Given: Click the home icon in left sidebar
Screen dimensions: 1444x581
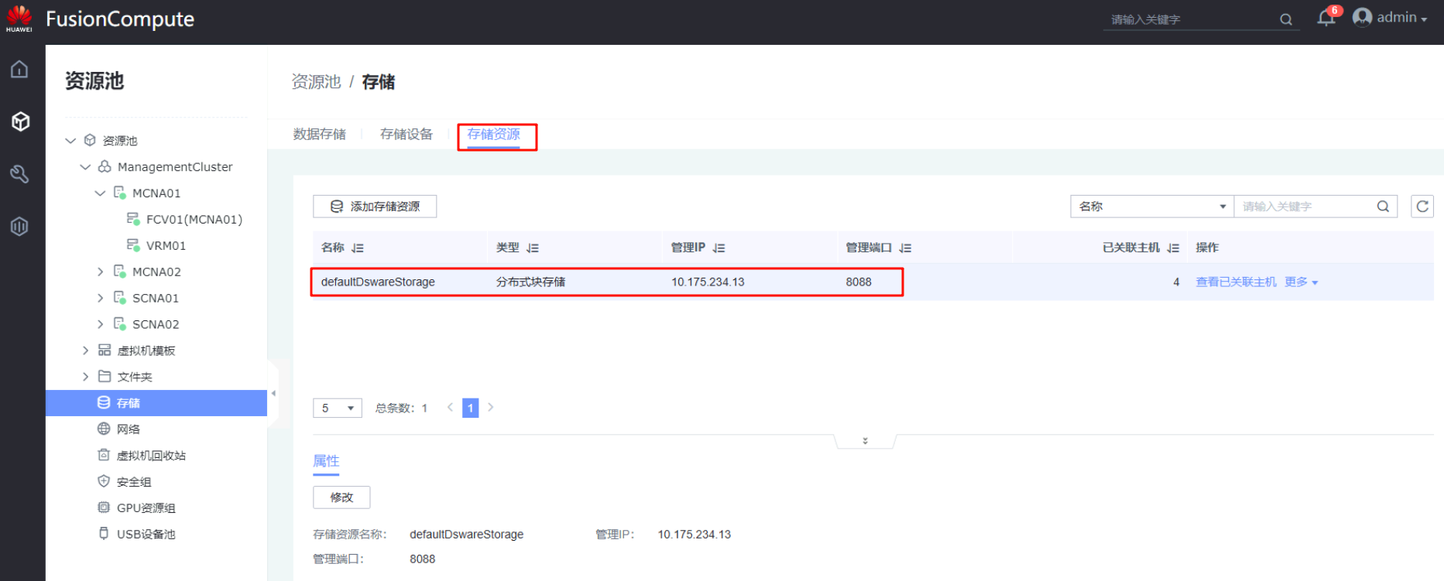Looking at the screenshot, I should (19, 70).
